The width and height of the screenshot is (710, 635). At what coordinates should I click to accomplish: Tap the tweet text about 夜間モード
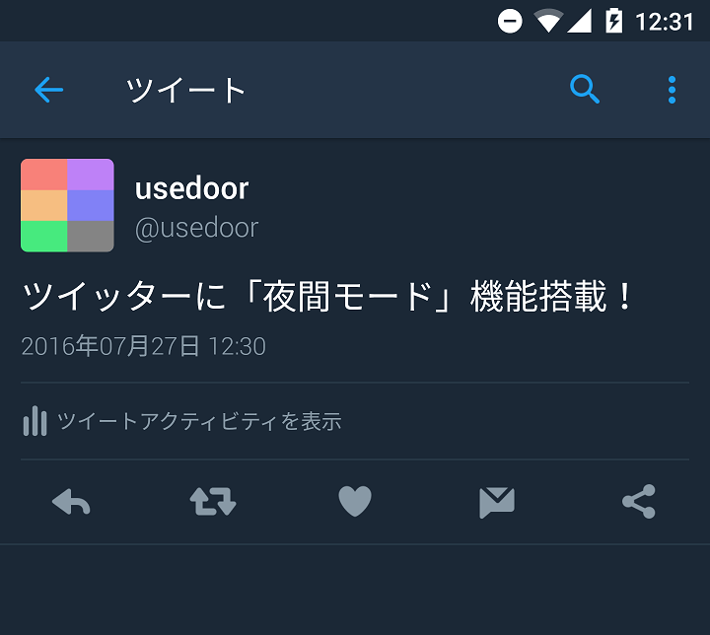pyautogui.click(x=327, y=296)
